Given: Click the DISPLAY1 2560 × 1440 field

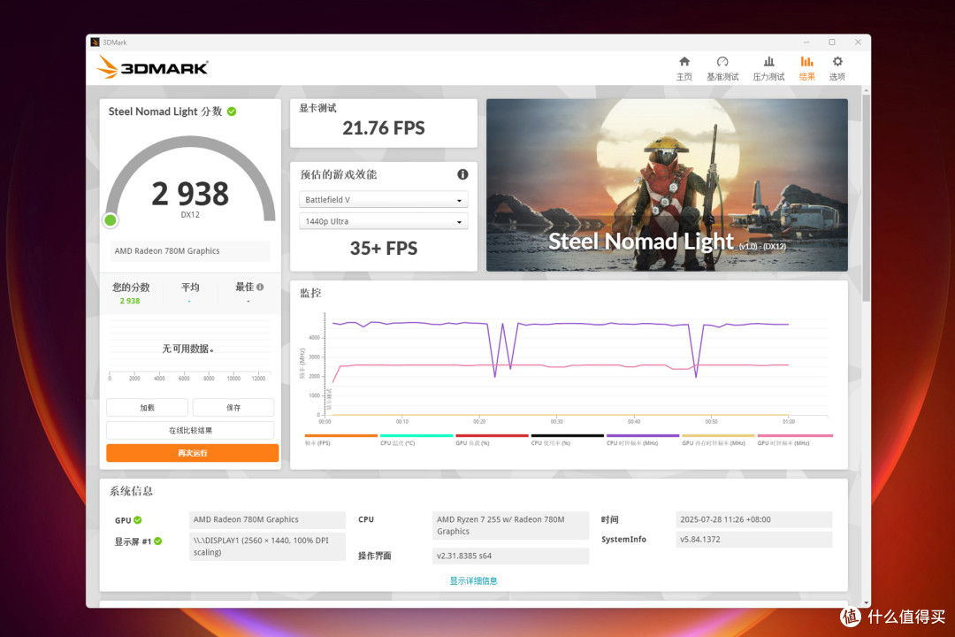Looking at the screenshot, I should click(x=267, y=546).
